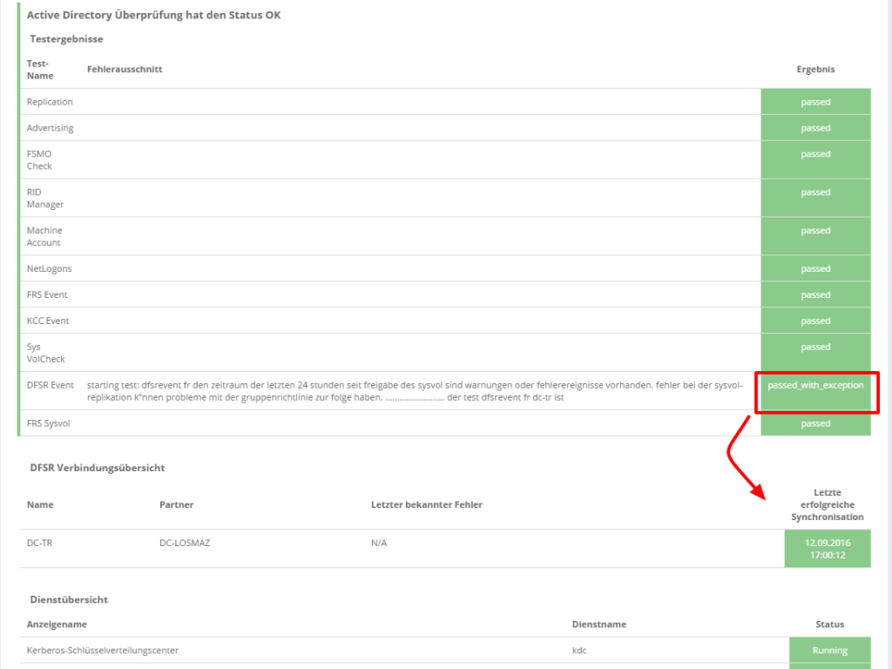This screenshot has width=892, height=669.
Task: Select the FRS Event test name
Action: click(47, 295)
